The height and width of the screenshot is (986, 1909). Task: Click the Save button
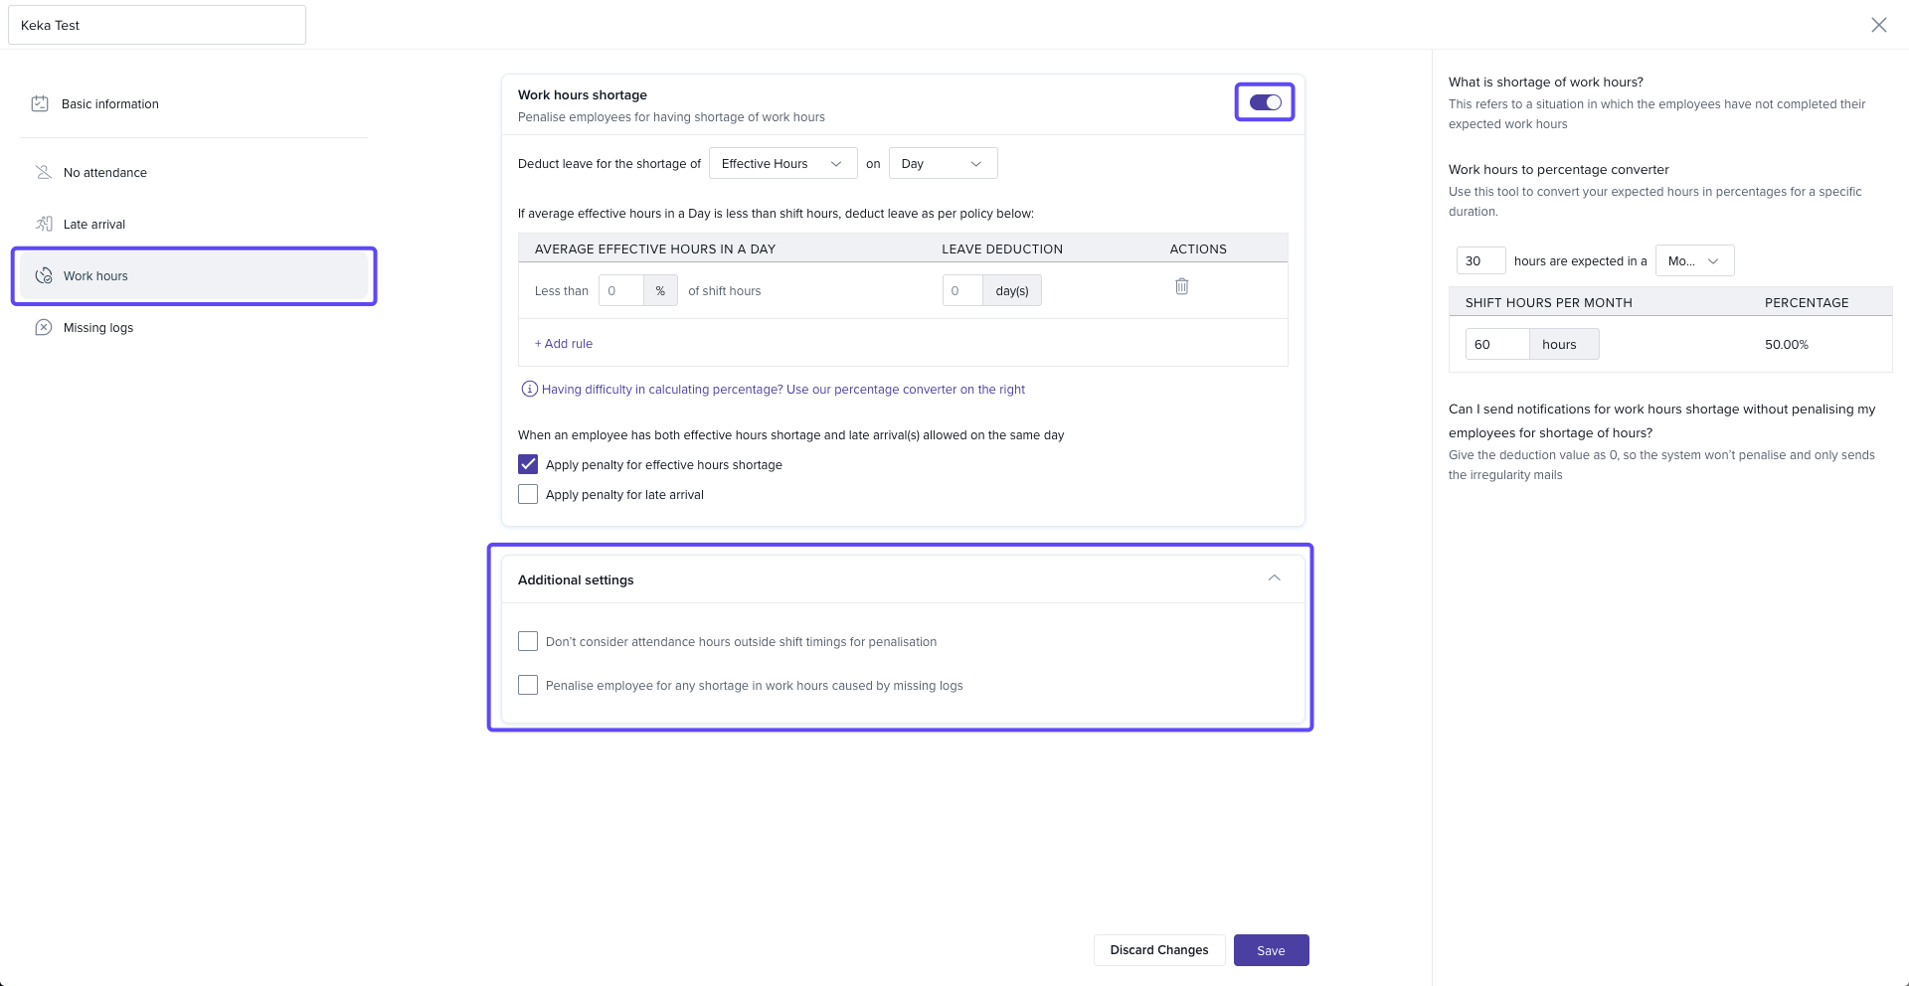(1271, 950)
